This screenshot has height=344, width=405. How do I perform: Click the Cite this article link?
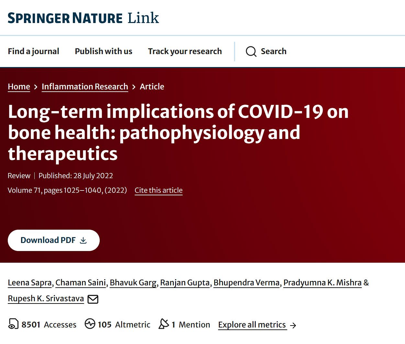point(159,190)
